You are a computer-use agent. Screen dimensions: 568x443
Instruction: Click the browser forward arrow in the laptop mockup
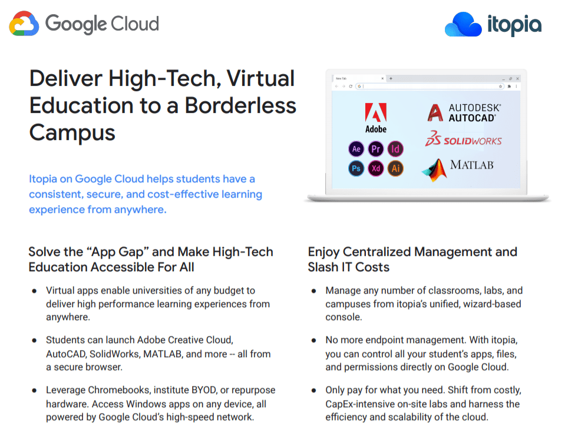tap(344, 86)
